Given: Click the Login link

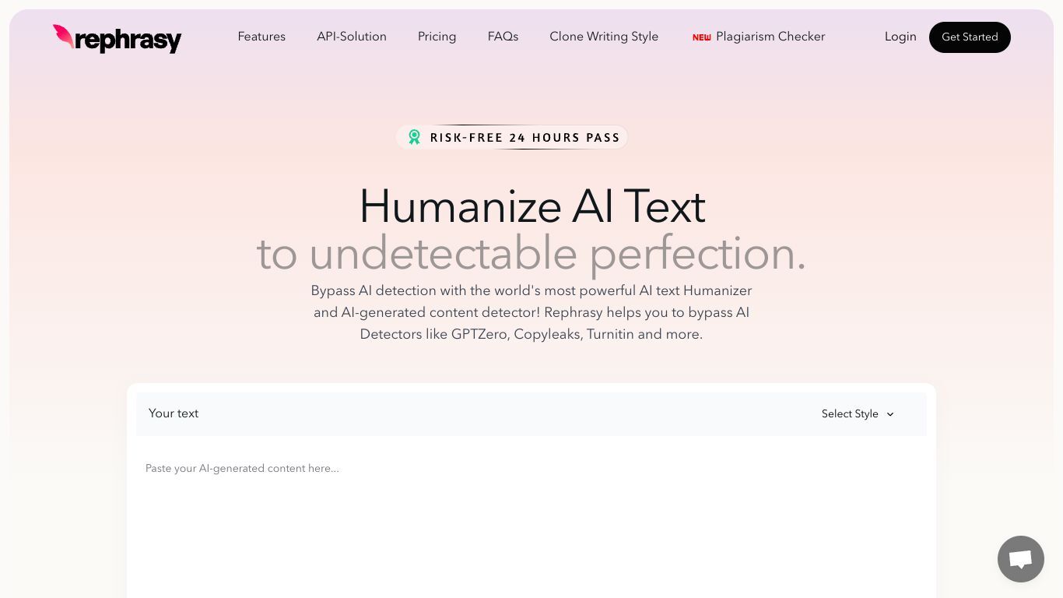Looking at the screenshot, I should coord(900,37).
